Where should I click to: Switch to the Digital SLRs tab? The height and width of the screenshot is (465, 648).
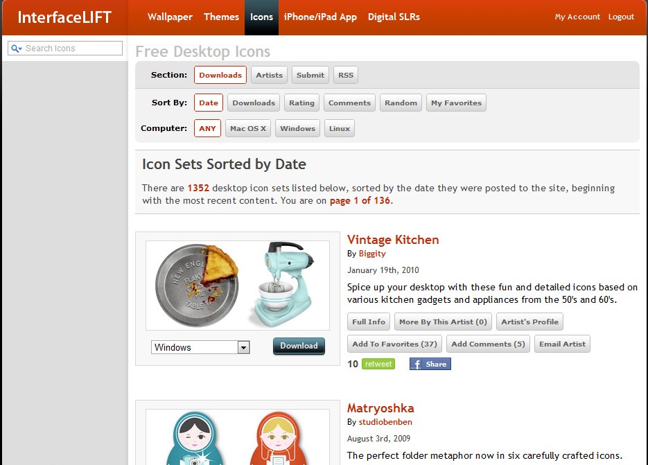[393, 17]
